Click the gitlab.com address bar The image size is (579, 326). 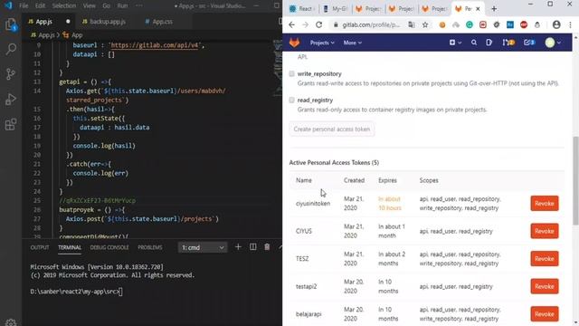coord(371,24)
